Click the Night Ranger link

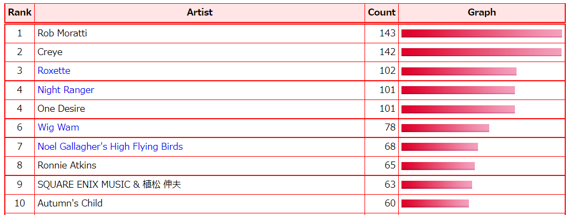point(65,90)
